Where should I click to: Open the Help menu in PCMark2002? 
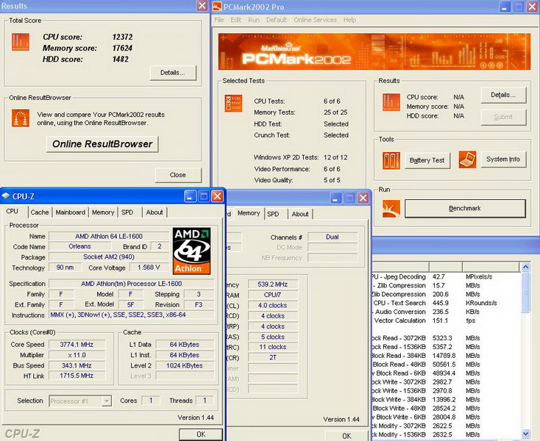(x=349, y=20)
